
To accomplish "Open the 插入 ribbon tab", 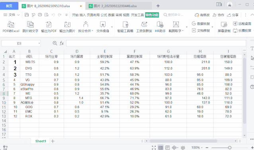I will (82, 15).
